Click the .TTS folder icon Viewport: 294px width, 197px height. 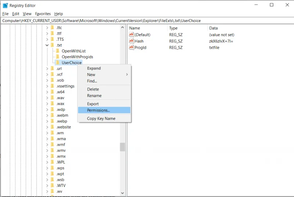tap(53, 39)
